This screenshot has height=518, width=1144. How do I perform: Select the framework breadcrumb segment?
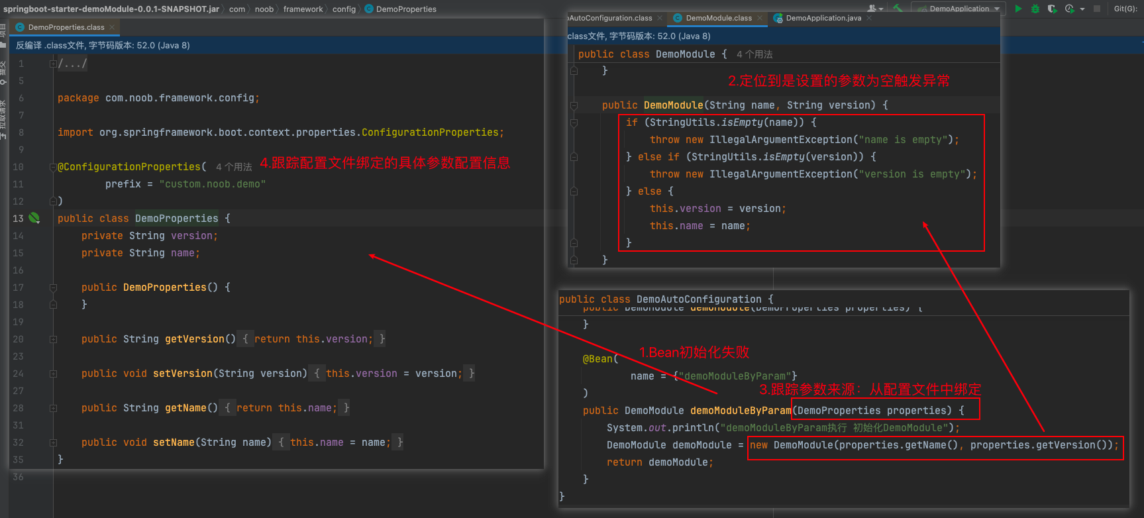tap(303, 9)
